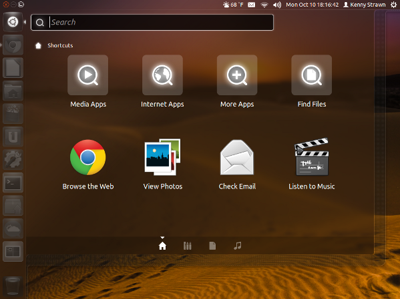Open the box-with-house launcher icon below Terminal
This screenshot has height=299, width=400.
(13, 206)
